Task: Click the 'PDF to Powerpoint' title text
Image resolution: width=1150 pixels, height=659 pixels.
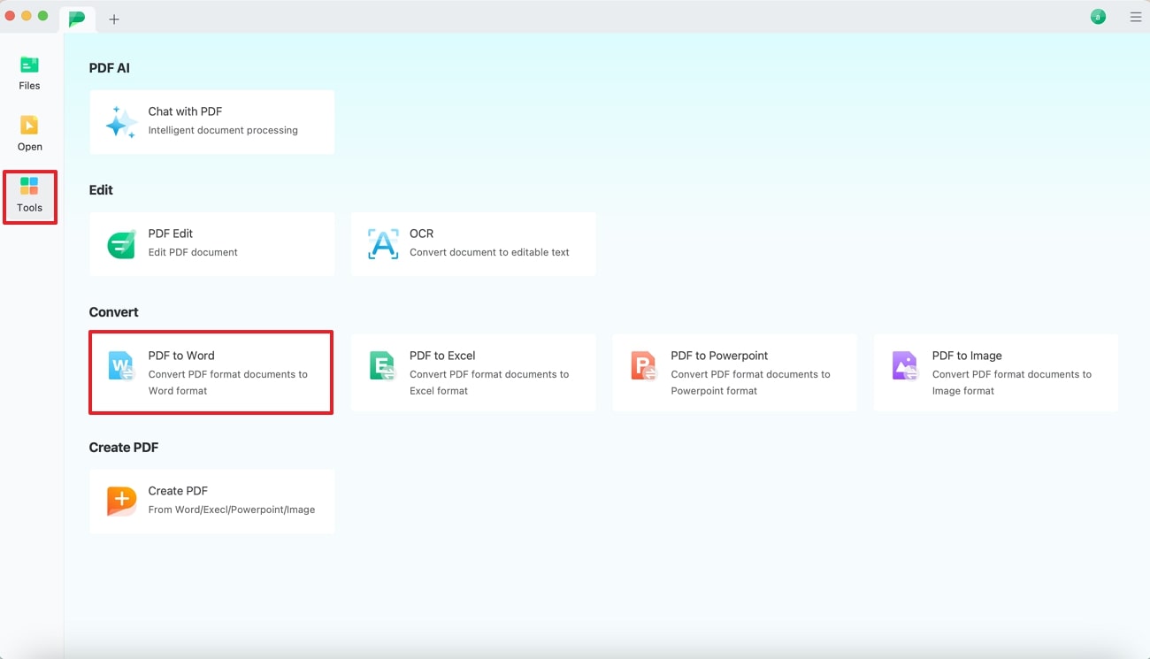Action: [x=719, y=356]
